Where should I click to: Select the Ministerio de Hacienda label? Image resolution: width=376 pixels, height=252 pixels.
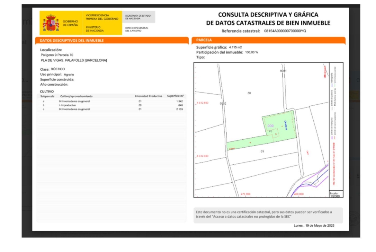(95, 29)
